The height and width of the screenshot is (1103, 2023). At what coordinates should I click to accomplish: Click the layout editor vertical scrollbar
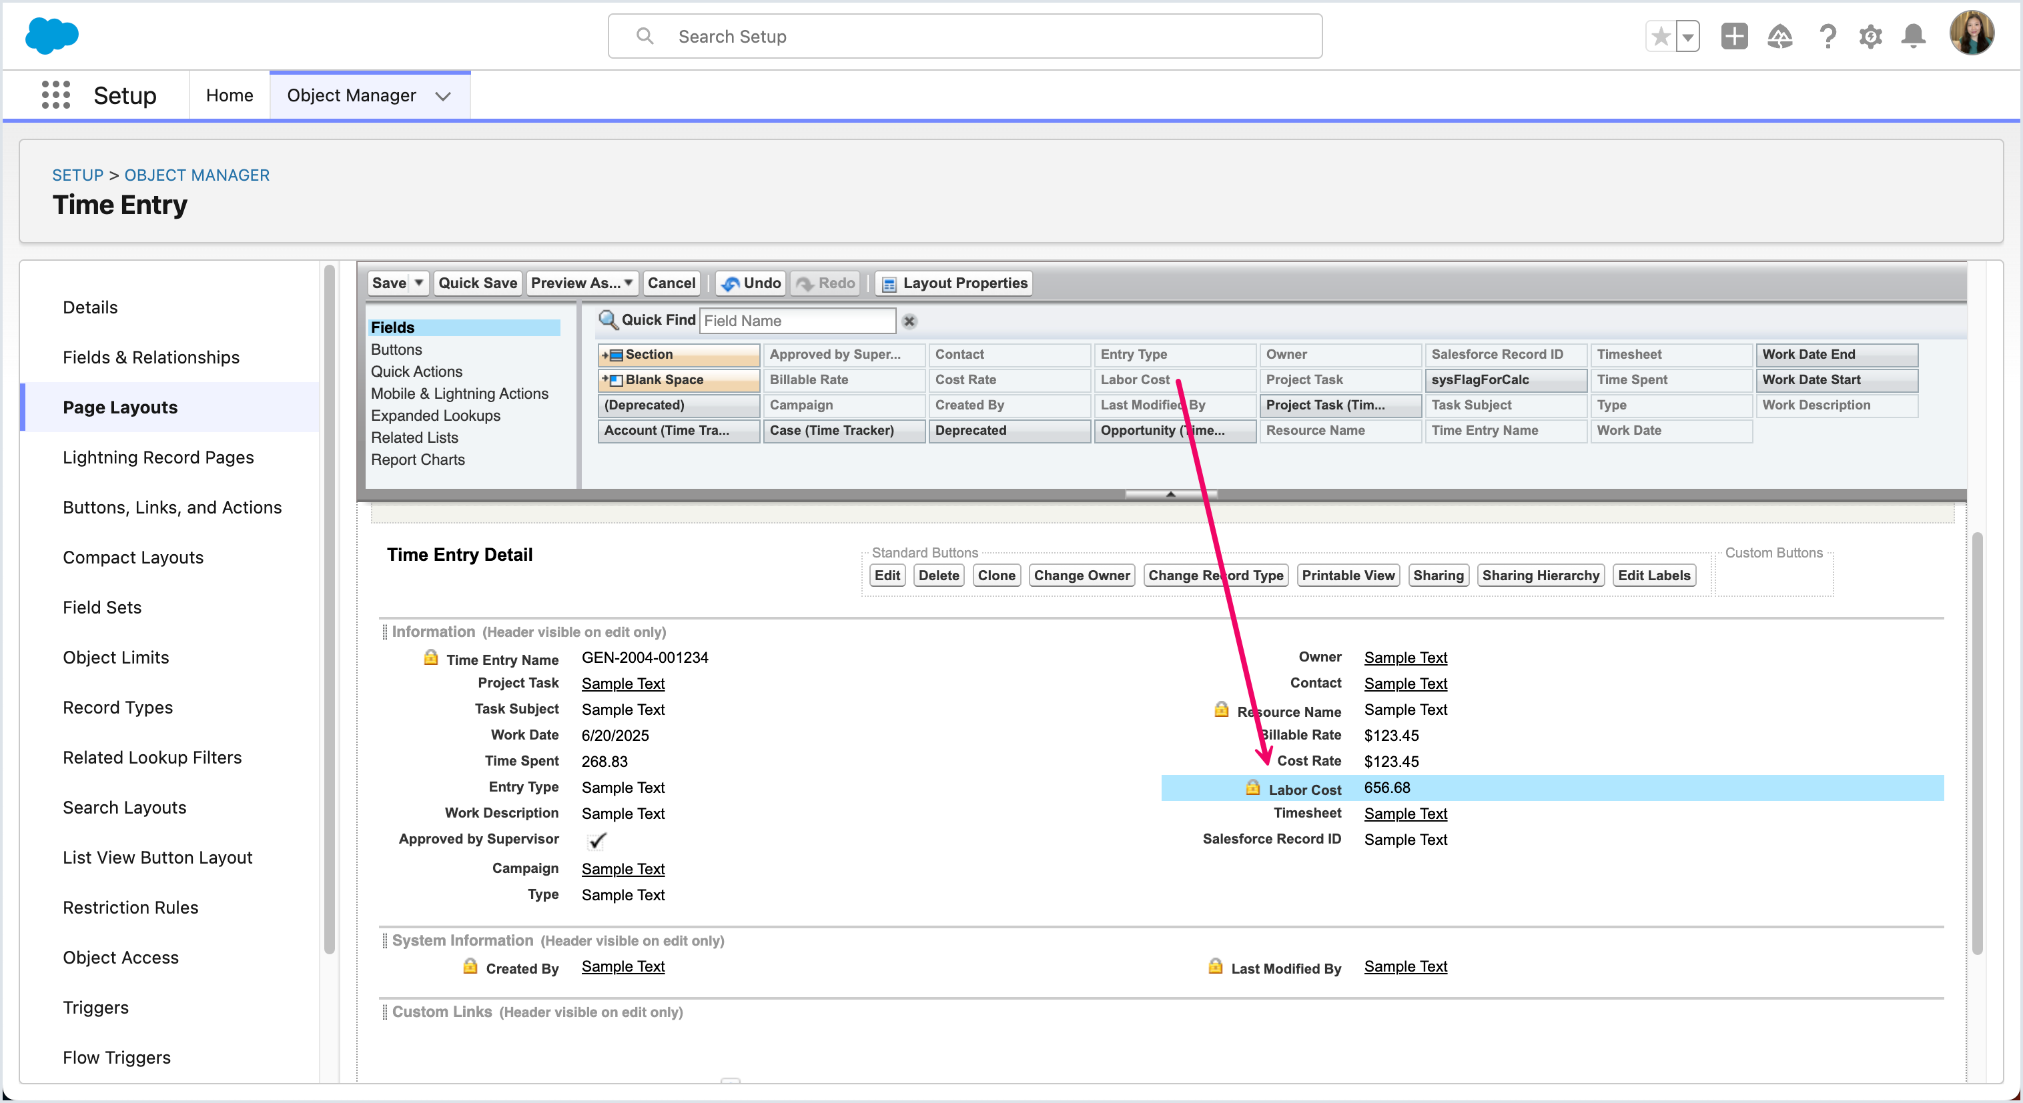(x=1977, y=743)
